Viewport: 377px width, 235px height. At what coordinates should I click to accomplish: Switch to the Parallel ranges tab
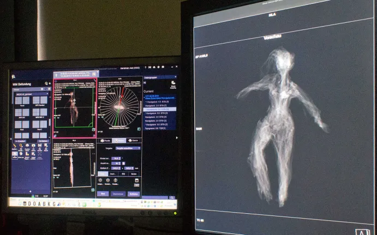click(105, 141)
